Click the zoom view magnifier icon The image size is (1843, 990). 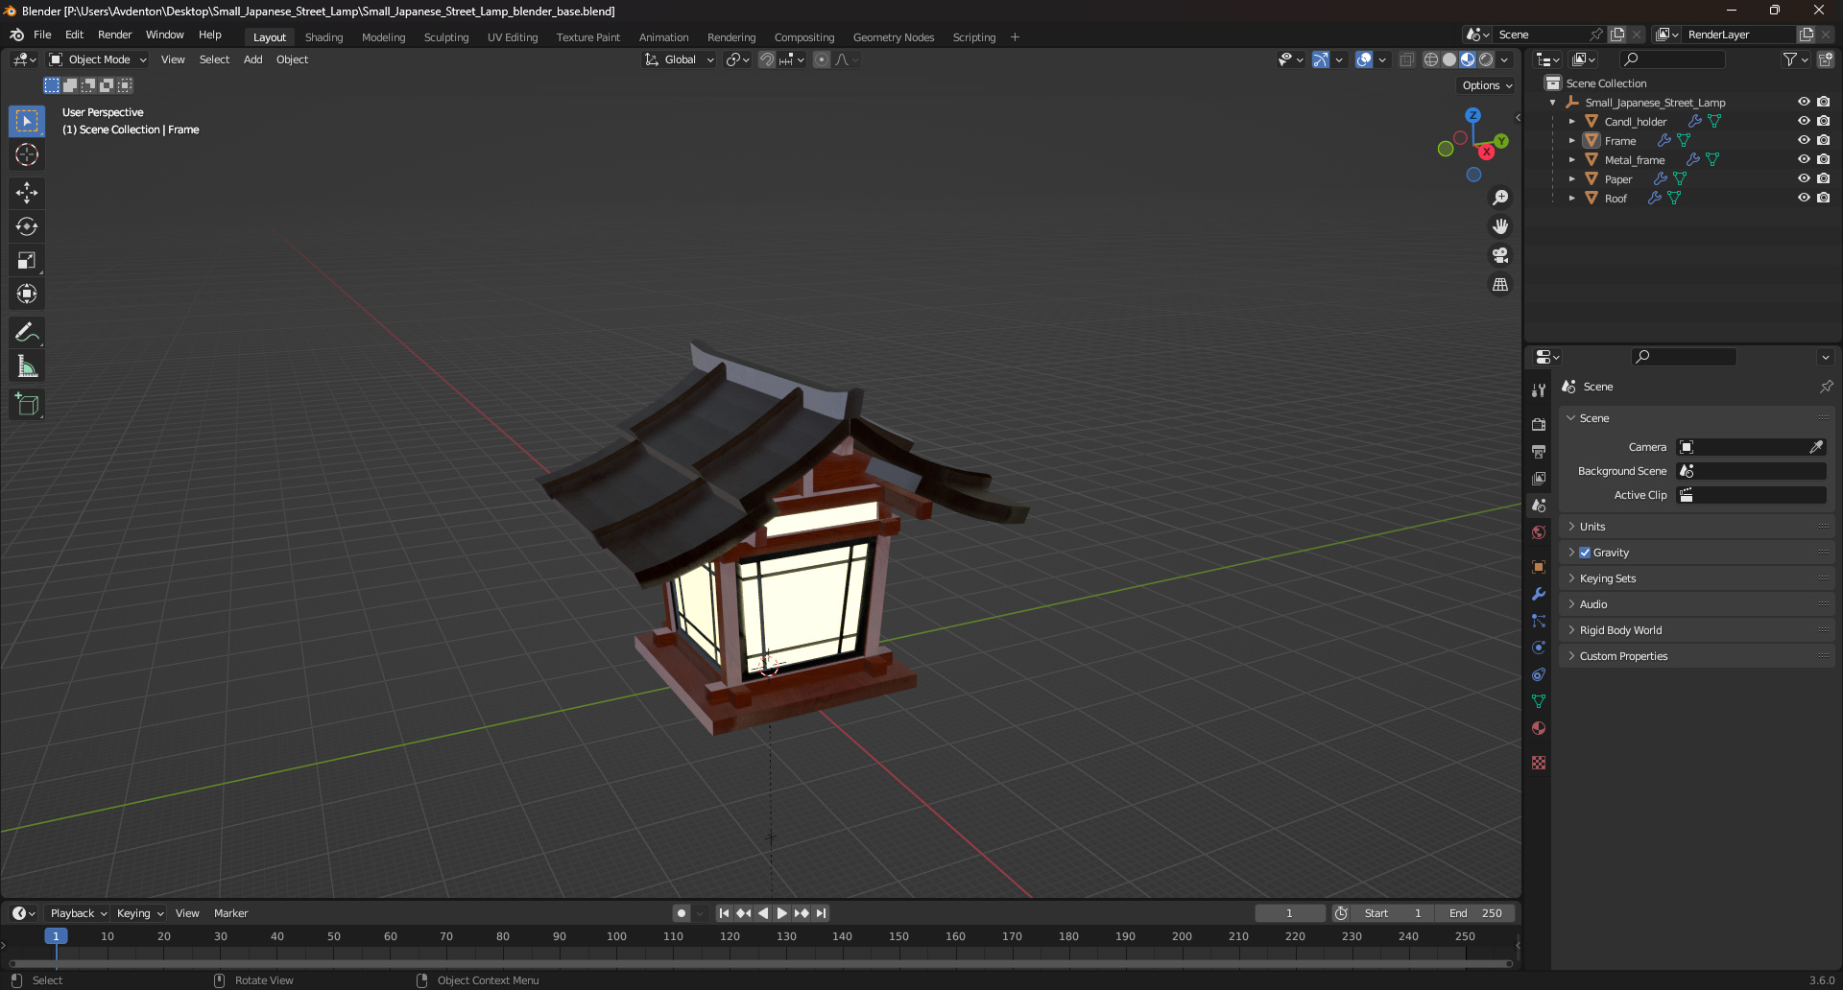point(1499,198)
